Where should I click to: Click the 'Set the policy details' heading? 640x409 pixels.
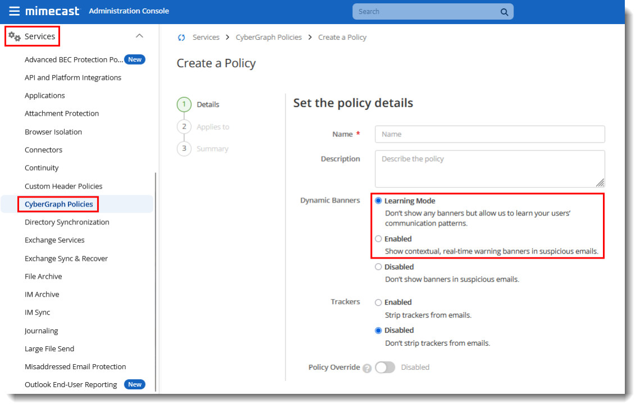[353, 103]
